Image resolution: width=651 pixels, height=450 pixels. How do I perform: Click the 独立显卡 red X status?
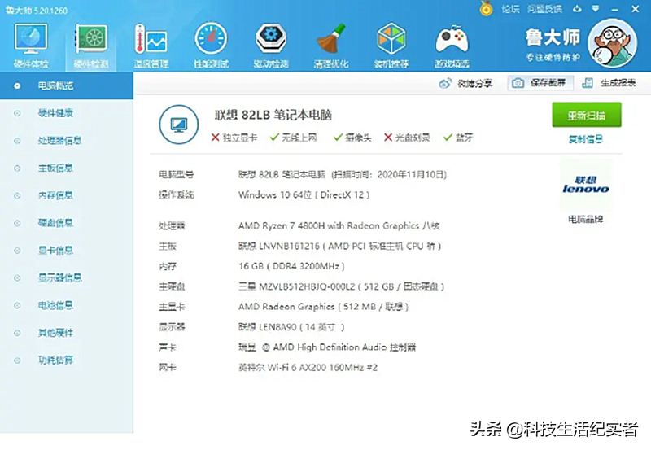pos(234,138)
